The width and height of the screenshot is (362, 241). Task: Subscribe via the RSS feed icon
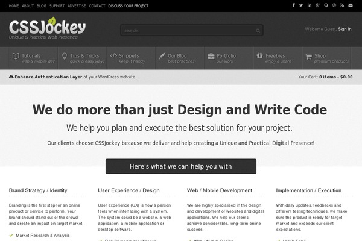click(x=342, y=5)
